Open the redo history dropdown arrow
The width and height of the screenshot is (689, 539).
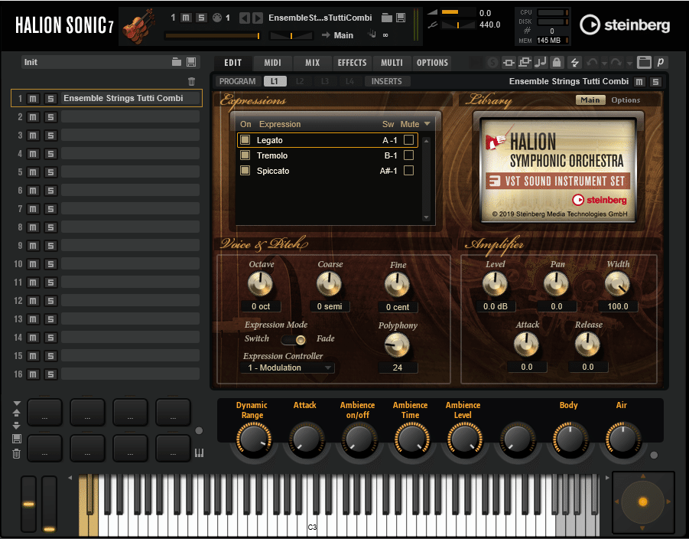tap(629, 64)
